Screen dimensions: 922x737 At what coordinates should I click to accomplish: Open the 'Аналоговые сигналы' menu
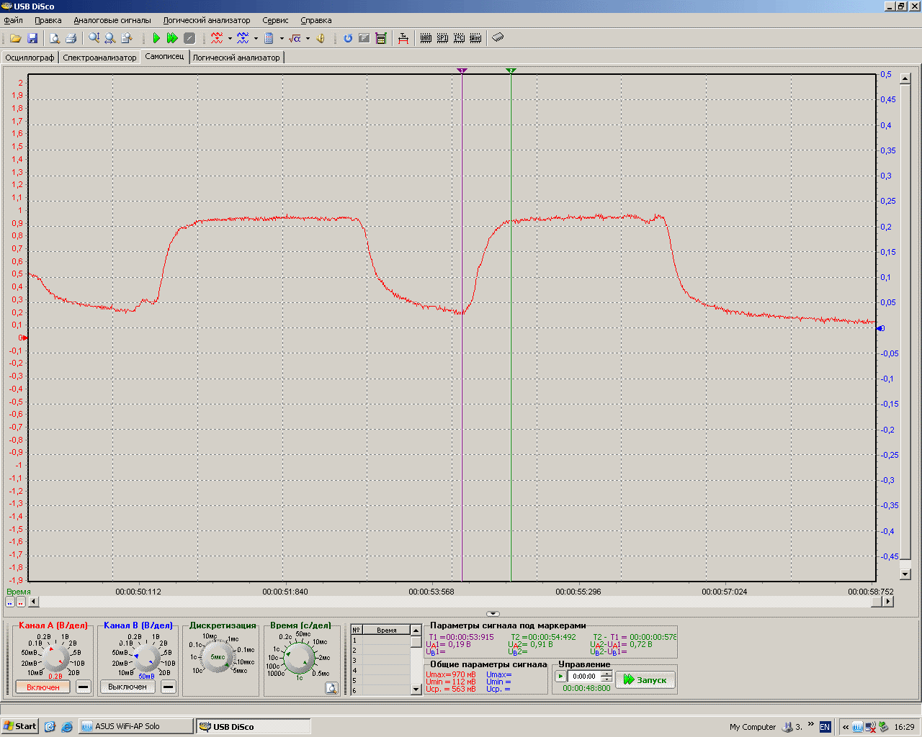click(x=112, y=20)
